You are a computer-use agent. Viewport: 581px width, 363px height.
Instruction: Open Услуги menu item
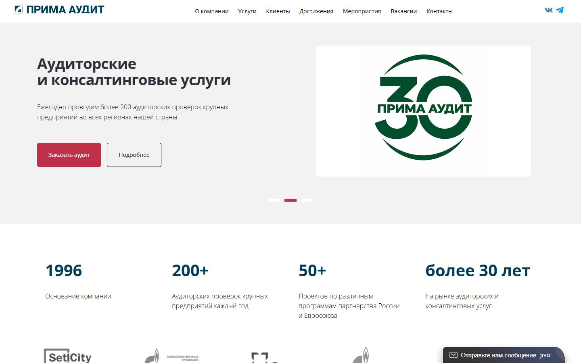point(247,11)
